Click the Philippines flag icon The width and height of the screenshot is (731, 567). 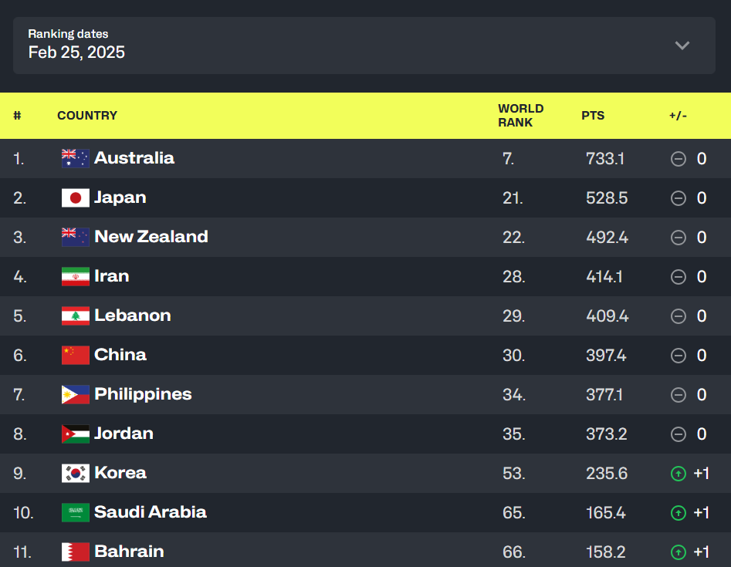pos(76,395)
